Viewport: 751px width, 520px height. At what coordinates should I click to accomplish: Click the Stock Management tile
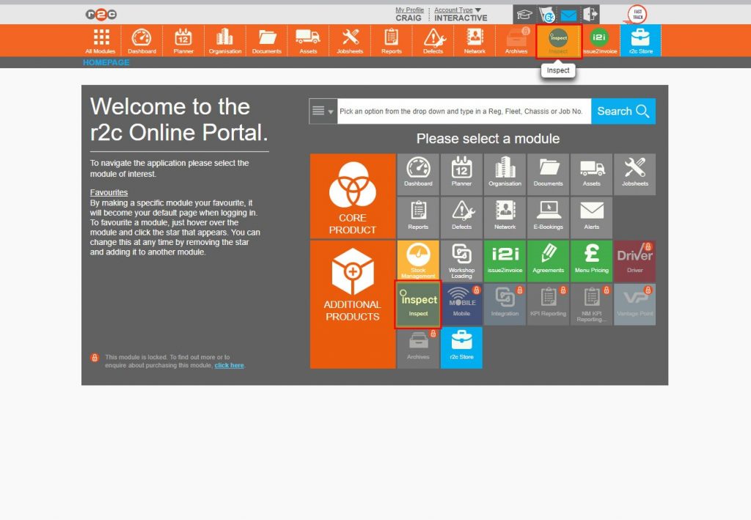click(x=417, y=260)
